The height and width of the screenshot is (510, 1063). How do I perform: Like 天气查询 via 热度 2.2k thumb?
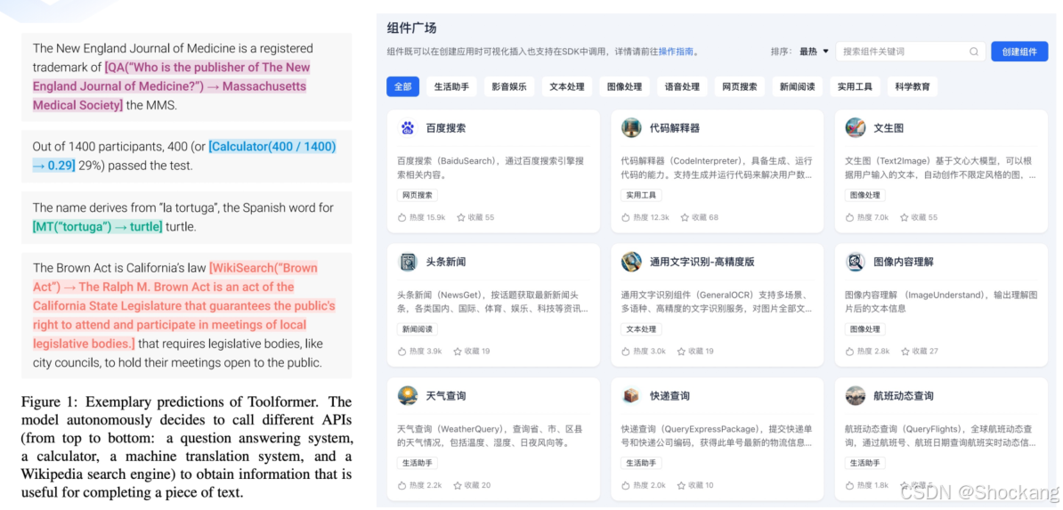coord(402,486)
